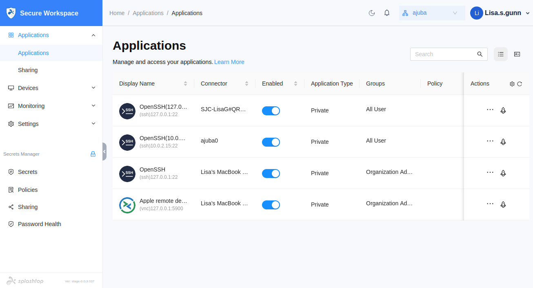This screenshot has width=533, height=288.
Task: Click the Groups column header
Action: click(375, 84)
